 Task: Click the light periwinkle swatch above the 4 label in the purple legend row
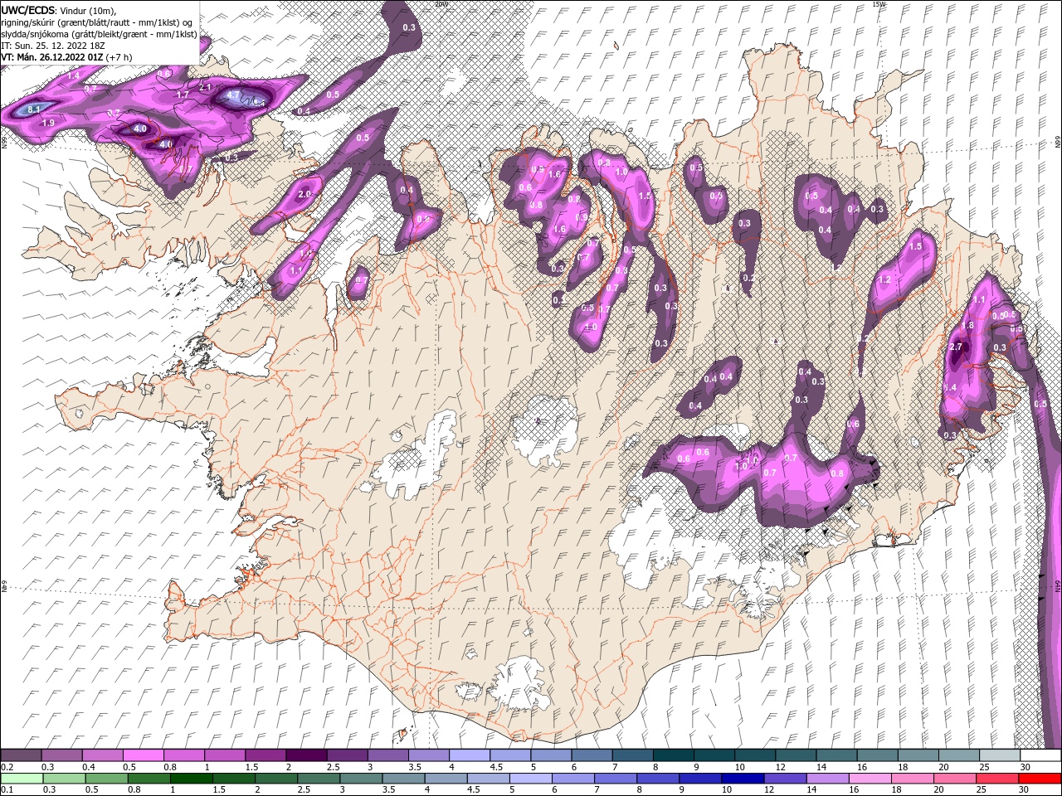[x=469, y=755]
